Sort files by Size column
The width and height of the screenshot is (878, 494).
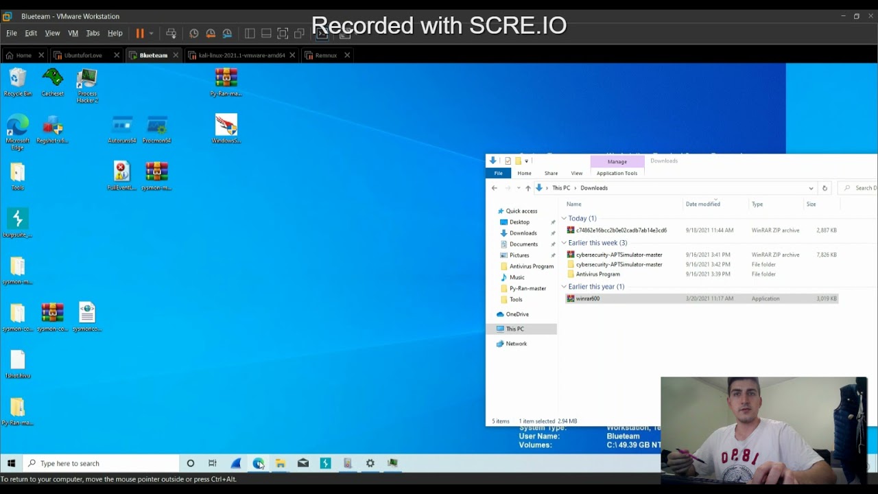(x=821, y=204)
